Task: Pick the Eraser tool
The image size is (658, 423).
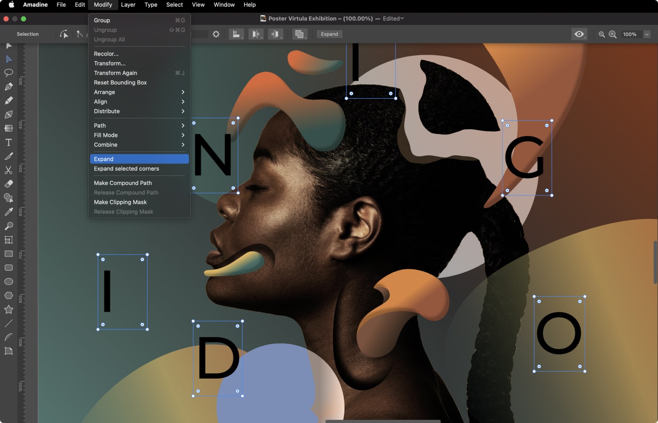Action: (8, 184)
